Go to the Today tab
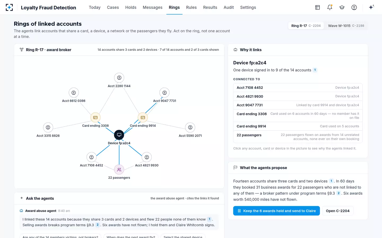The image size is (382, 238). (95, 7)
